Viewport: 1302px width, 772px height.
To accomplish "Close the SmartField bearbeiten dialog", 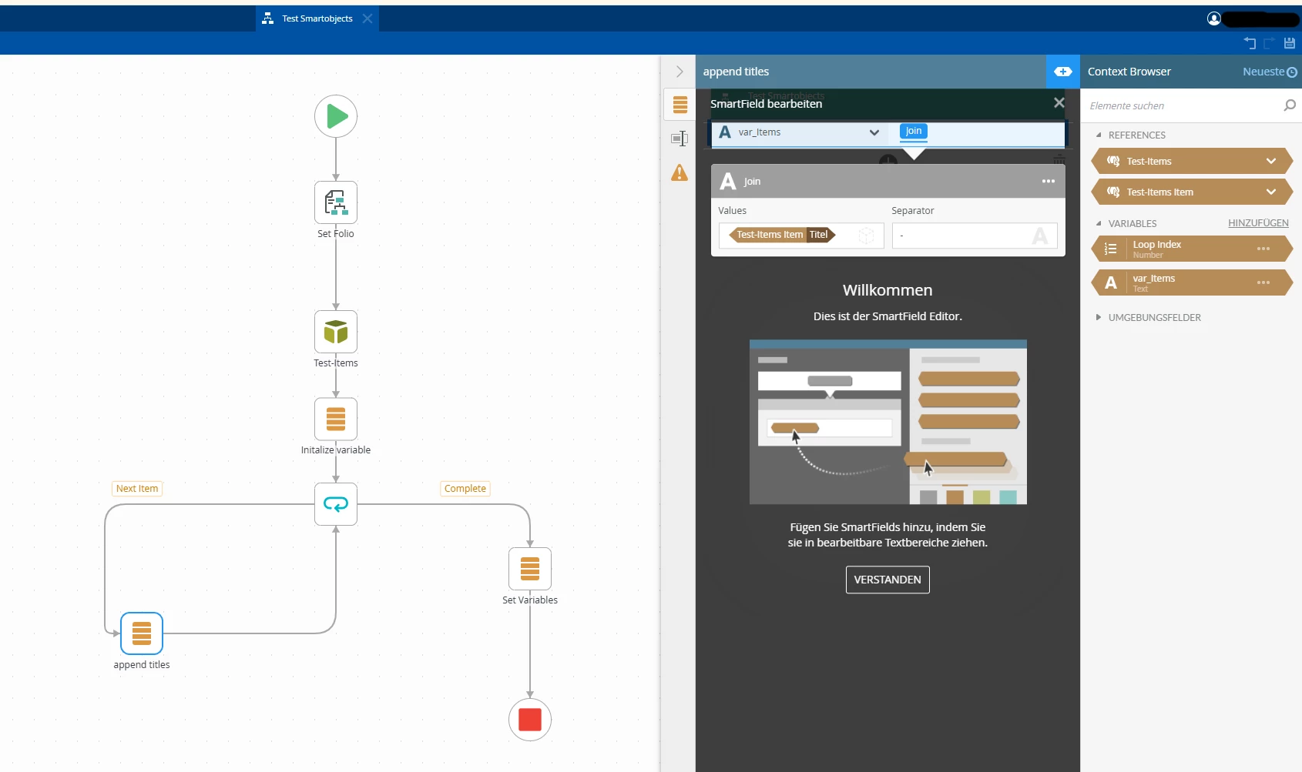I will point(1059,102).
